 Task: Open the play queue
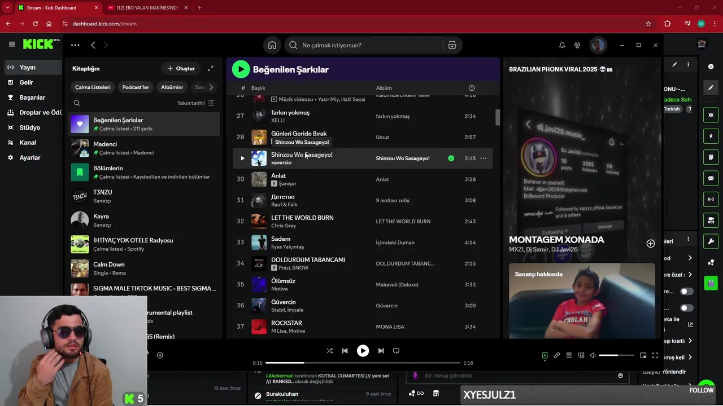coord(569,355)
